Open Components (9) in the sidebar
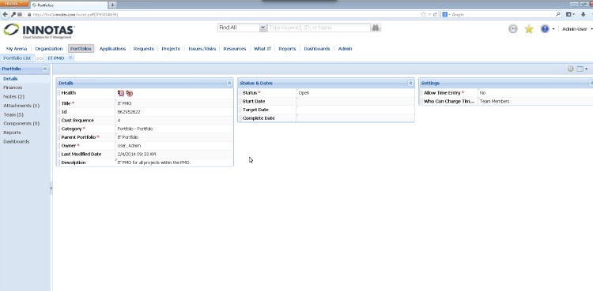This screenshot has height=291, width=593. click(21, 124)
